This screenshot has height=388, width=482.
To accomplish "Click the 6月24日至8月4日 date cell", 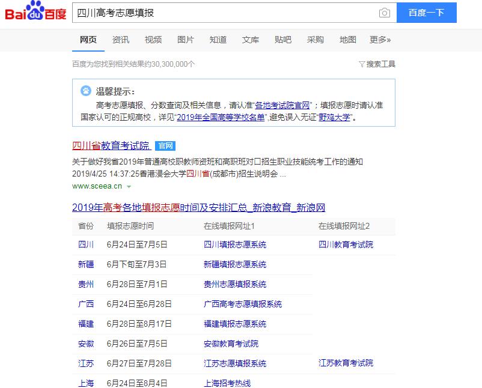I will (137, 383).
